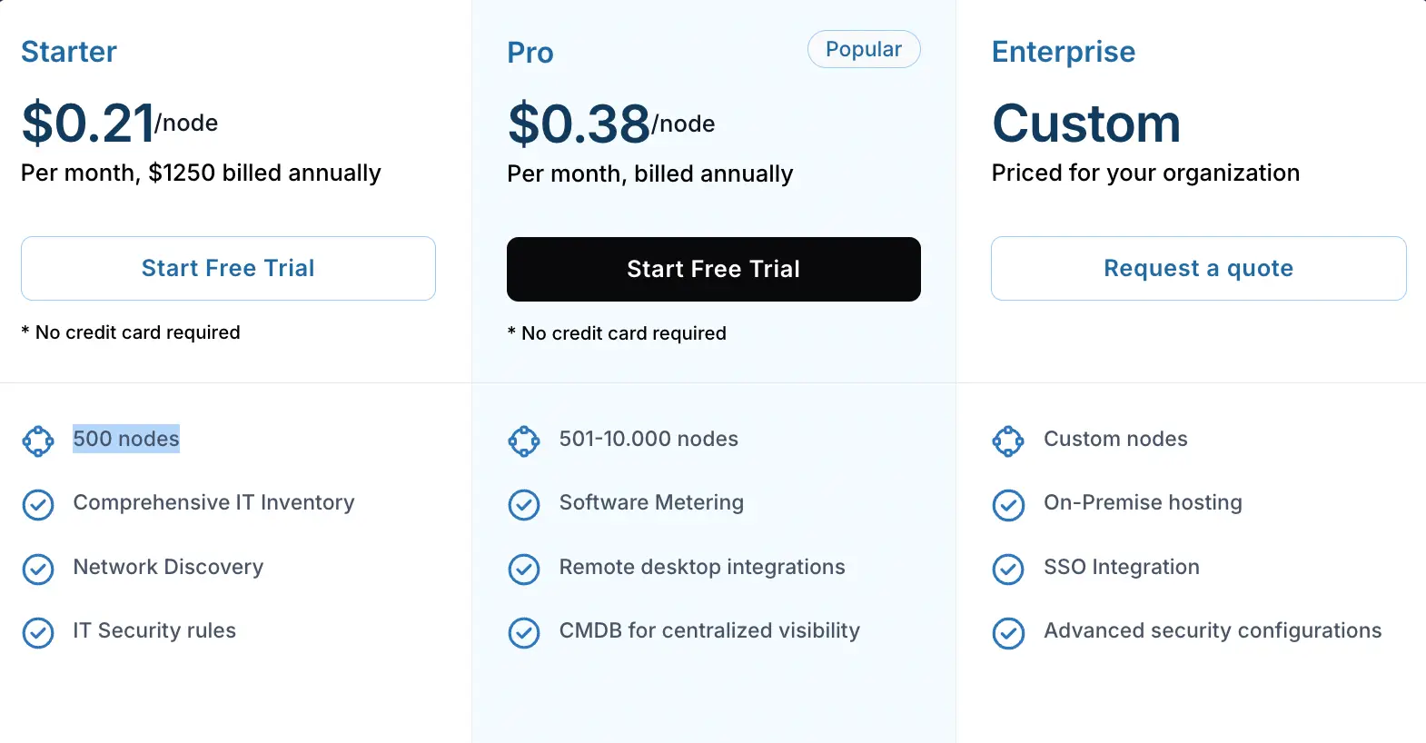Image resolution: width=1426 pixels, height=743 pixels.
Task: Start free trial of the Pro plan
Action: (714, 269)
